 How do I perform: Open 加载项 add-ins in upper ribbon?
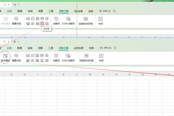point(56,21)
